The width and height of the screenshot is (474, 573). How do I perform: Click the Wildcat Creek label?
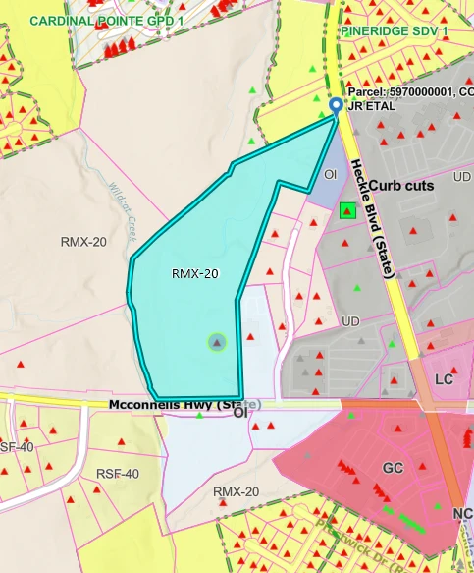click(x=123, y=212)
